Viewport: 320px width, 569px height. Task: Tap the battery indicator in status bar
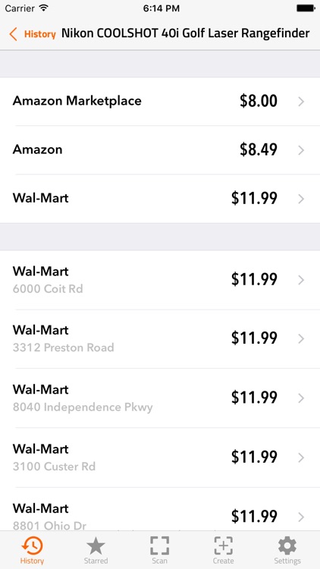(306, 8)
